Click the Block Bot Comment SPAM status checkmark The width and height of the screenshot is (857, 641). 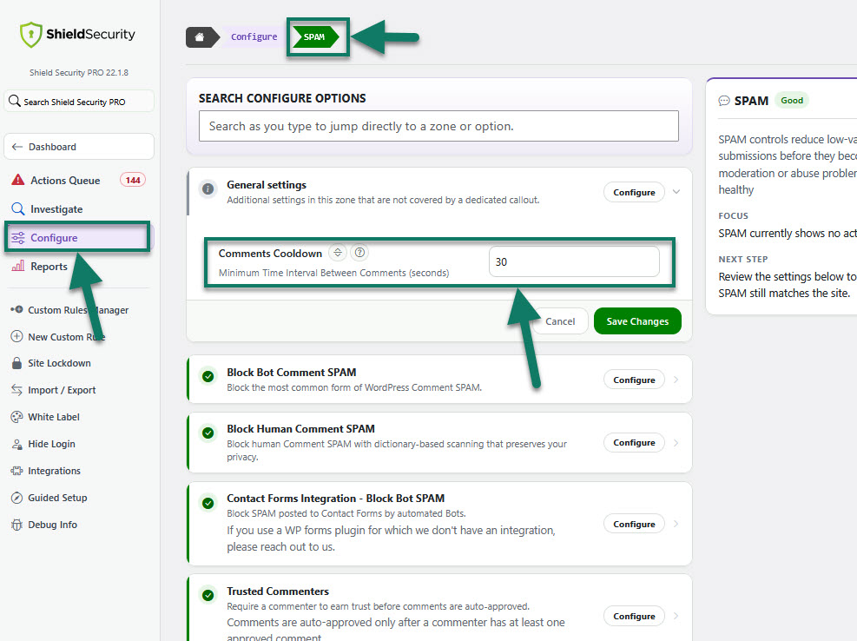208,376
